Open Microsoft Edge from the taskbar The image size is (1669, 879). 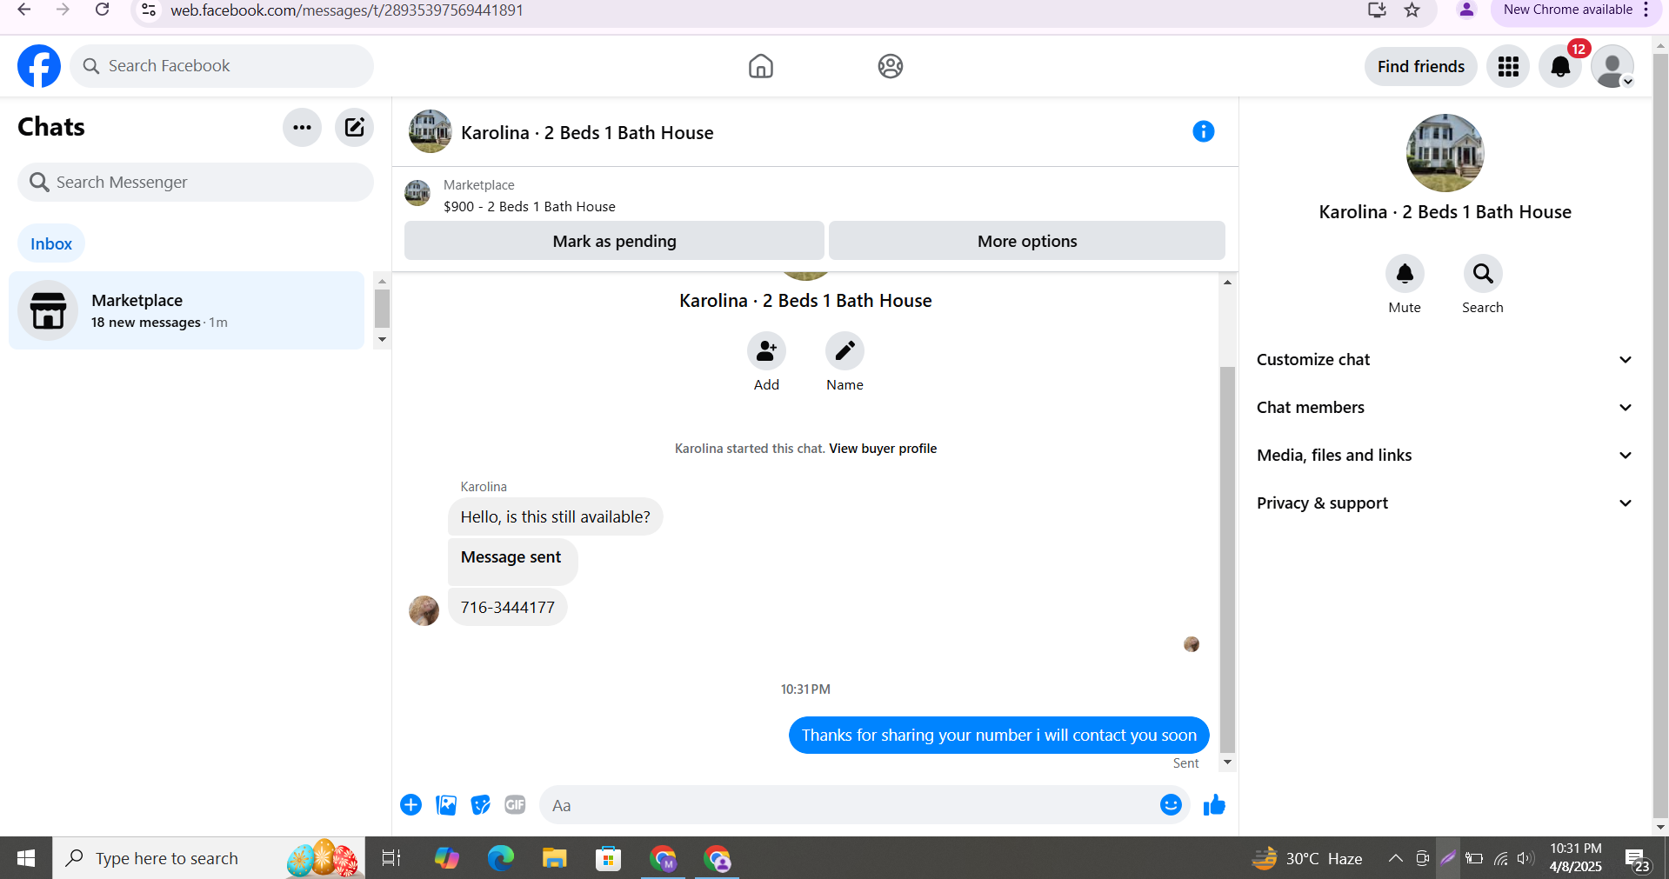(x=500, y=858)
